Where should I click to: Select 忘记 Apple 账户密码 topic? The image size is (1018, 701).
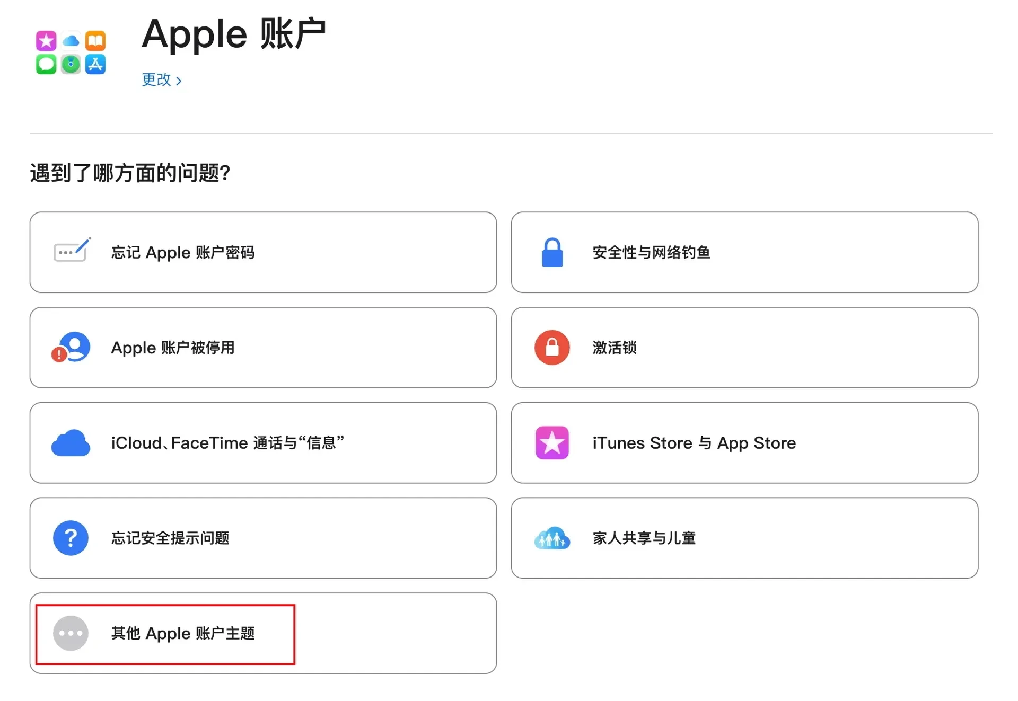(x=183, y=253)
